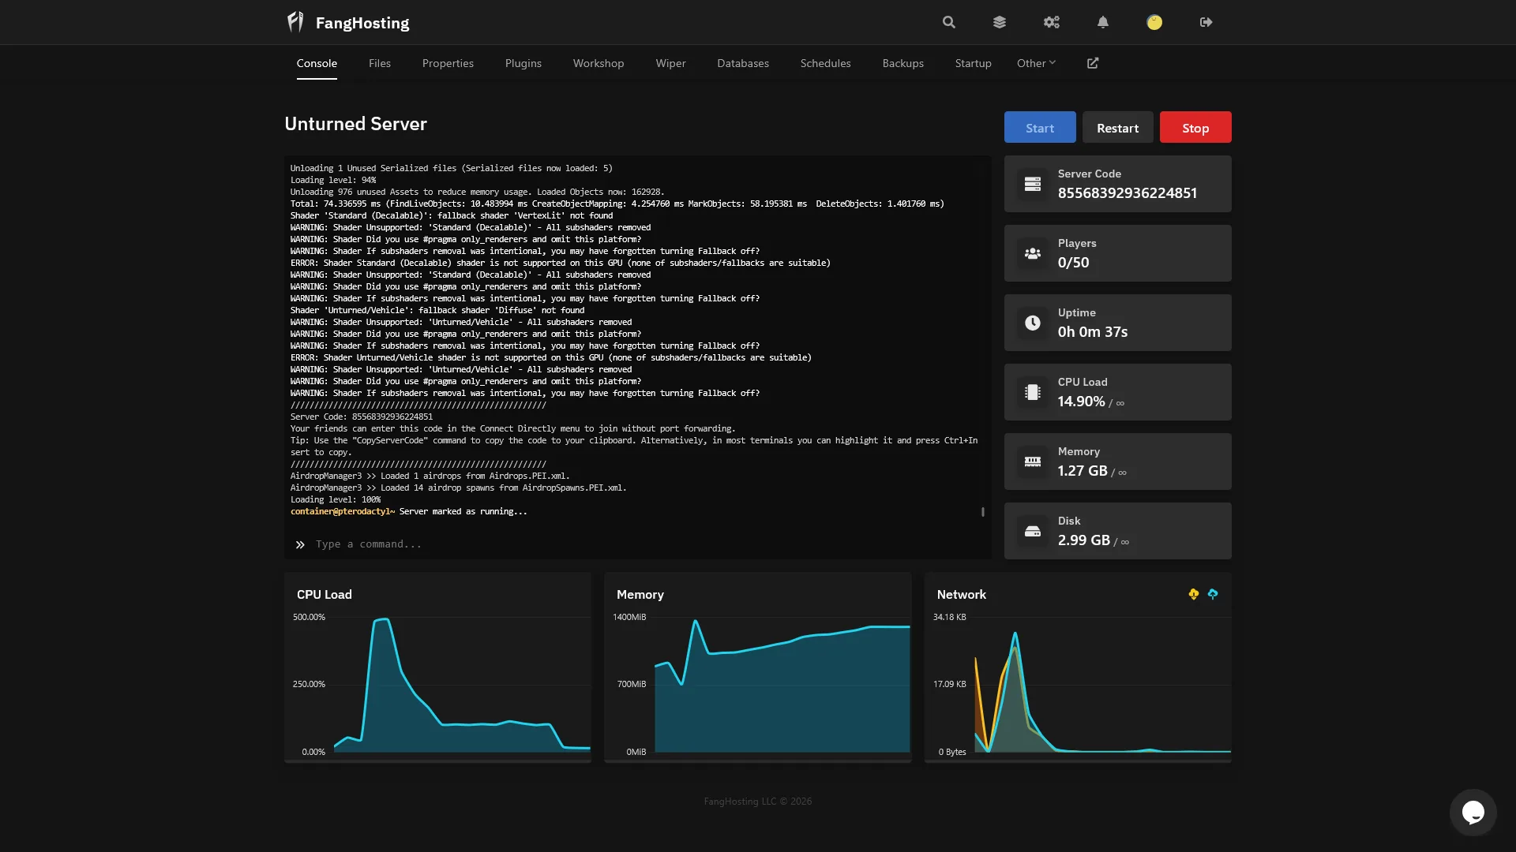The width and height of the screenshot is (1516, 852).
Task: Open the Plugins tab
Action: [523, 63]
